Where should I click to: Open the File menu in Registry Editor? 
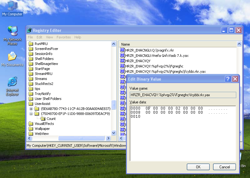pyautogui.click(x=30, y=37)
